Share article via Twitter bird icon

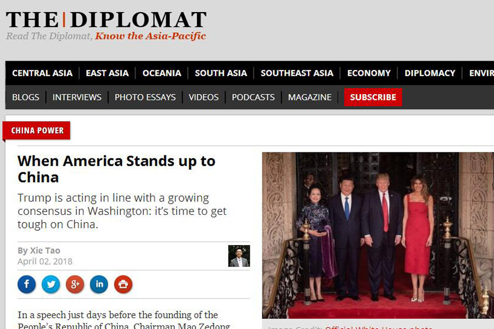[x=50, y=284]
